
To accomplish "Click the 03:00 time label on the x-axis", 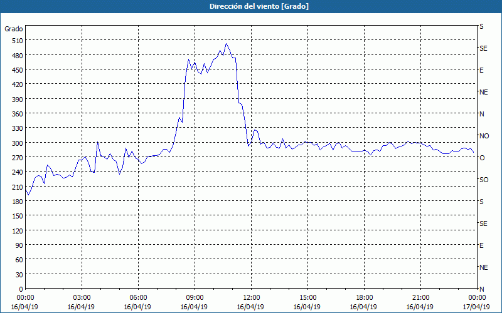I will (x=82, y=298).
